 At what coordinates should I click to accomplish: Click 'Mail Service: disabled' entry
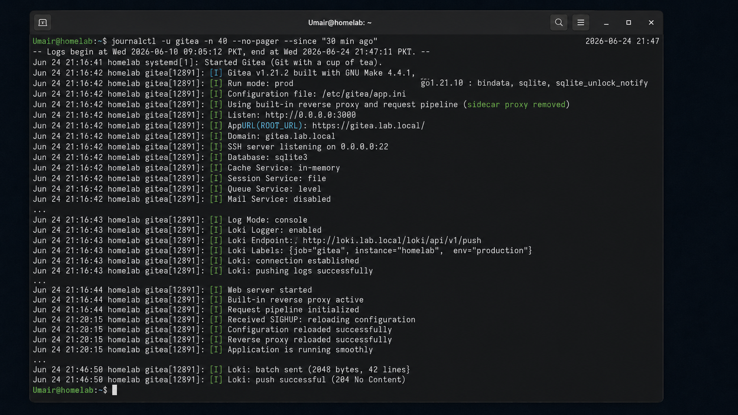coord(279,199)
